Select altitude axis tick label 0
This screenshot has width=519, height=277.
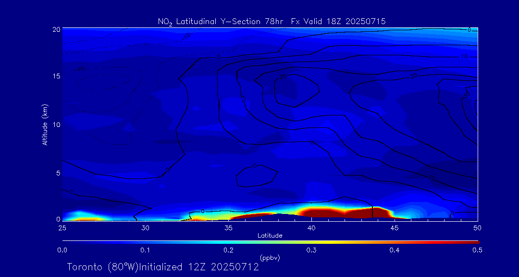click(x=58, y=219)
